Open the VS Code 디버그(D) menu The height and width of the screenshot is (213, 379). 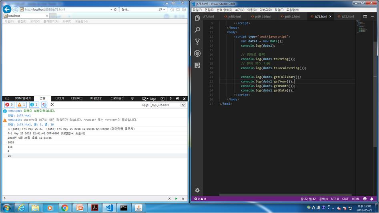click(x=265, y=10)
